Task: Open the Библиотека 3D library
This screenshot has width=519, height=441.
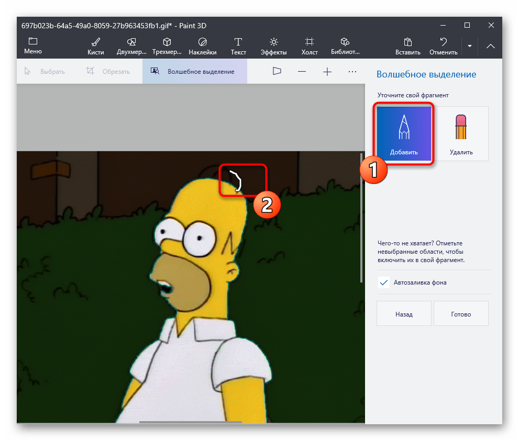Action: tap(345, 46)
